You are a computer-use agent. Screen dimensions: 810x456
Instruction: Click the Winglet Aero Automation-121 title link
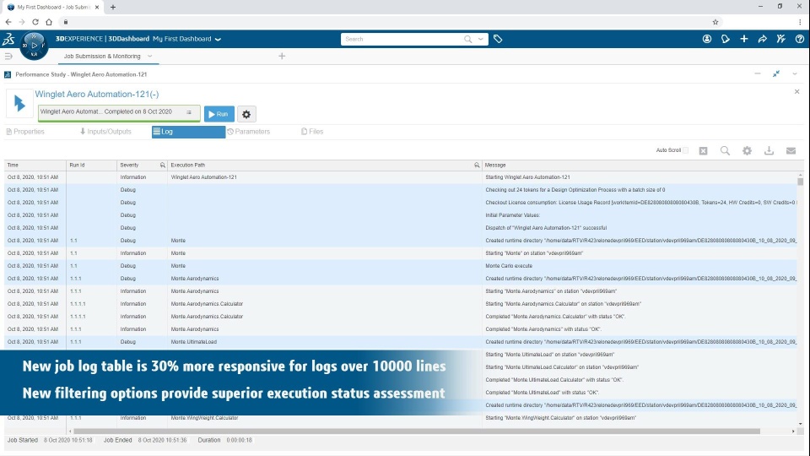(x=96, y=94)
